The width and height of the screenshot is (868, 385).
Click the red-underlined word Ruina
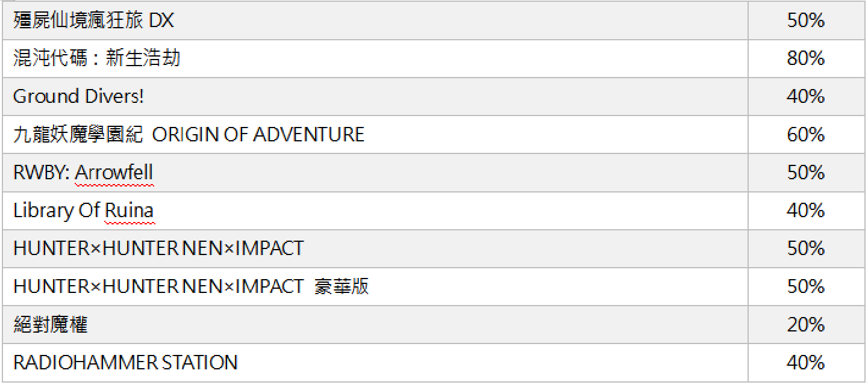click(x=130, y=211)
